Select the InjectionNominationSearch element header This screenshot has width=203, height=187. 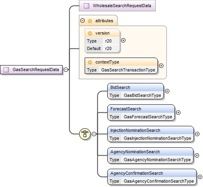point(150,130)
